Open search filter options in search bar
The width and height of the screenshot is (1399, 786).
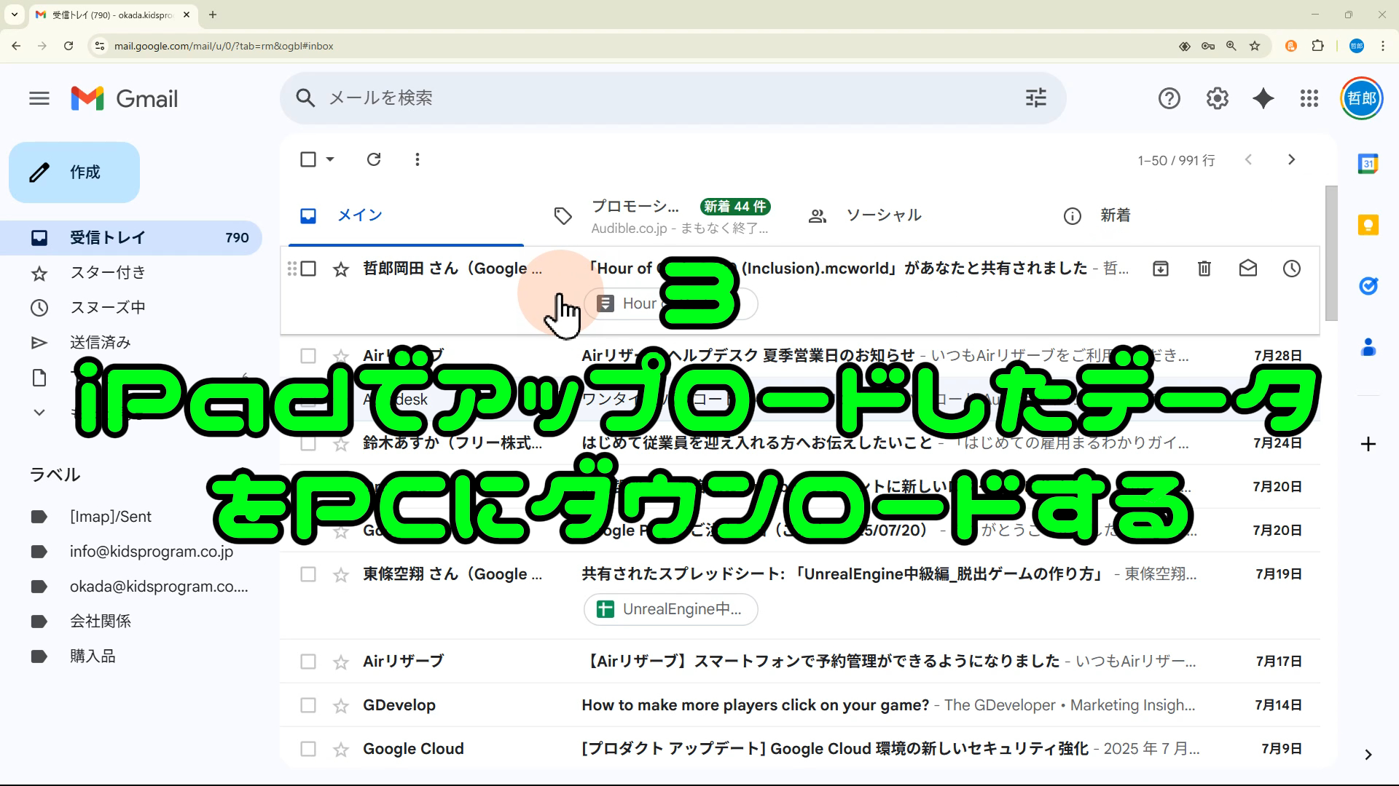[x=1035, y=98]
